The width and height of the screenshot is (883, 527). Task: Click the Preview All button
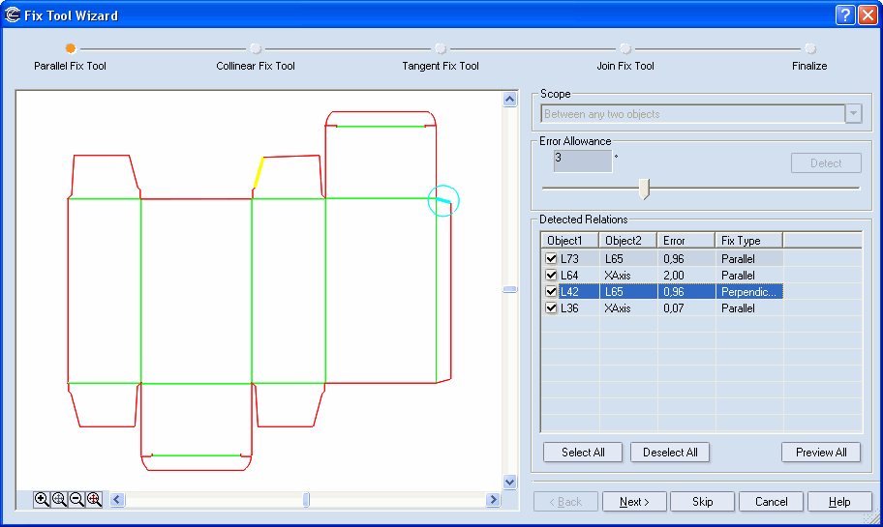click(x=821, y=453)
